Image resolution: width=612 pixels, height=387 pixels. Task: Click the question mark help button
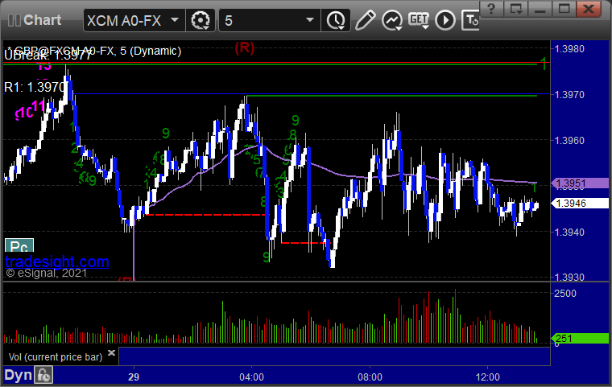click(491, 9)
